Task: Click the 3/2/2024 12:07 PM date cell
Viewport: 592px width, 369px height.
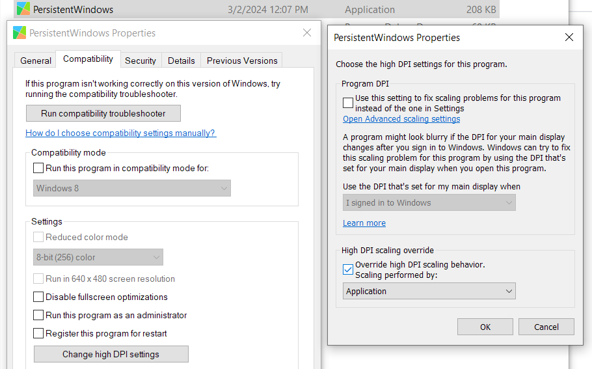Action: (267, 10)
